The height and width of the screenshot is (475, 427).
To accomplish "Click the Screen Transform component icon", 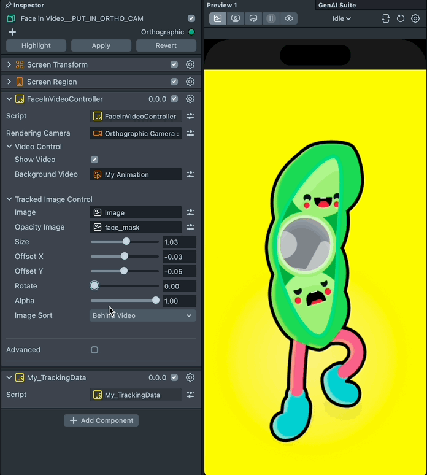I will pyautogui.click(x=20, y=64).
